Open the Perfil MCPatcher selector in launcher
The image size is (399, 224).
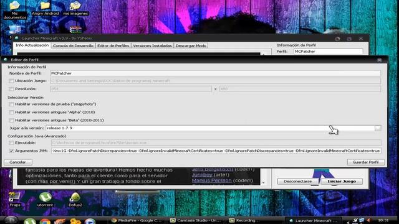[329, 52]
